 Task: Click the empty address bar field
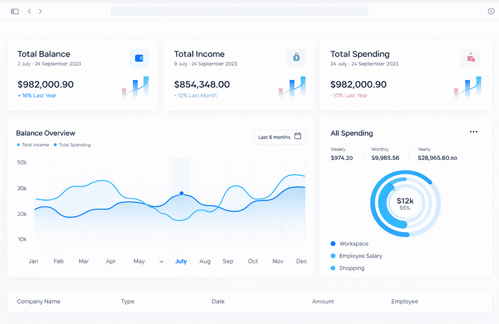[x=239, y=12]
